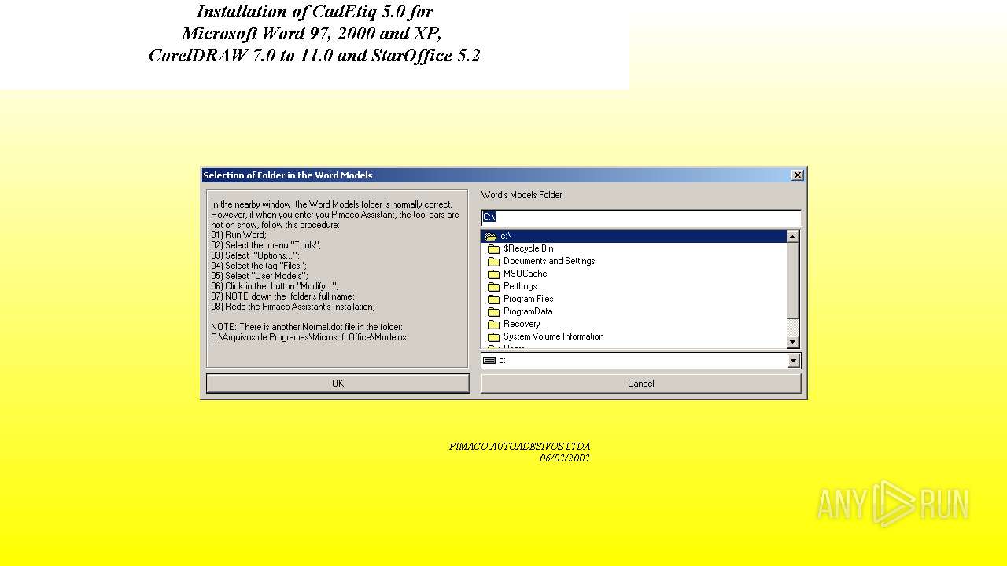Click the folder list scroll down arrow
Viewport: 1007px width, 566px height.
click(x=792, y=342)
